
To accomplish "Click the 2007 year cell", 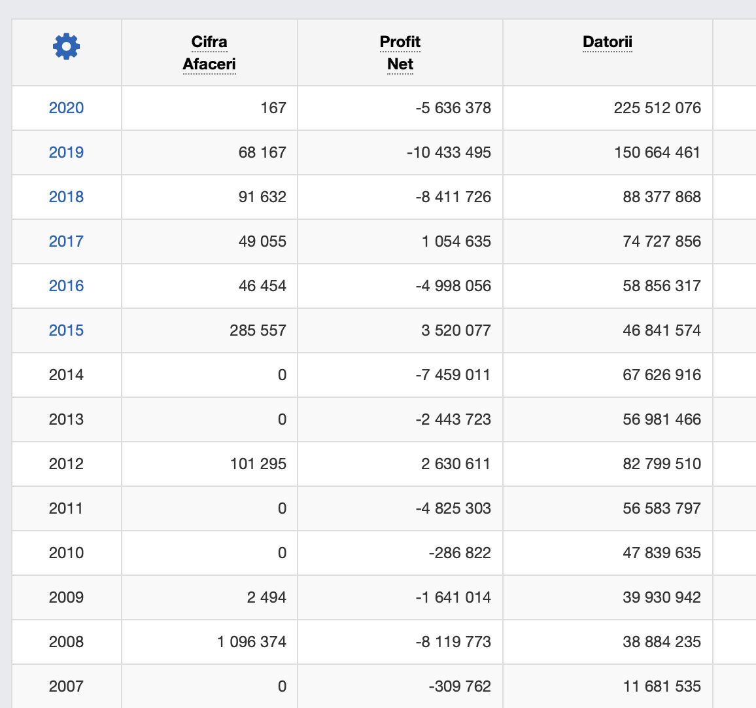I will [66, 686].
